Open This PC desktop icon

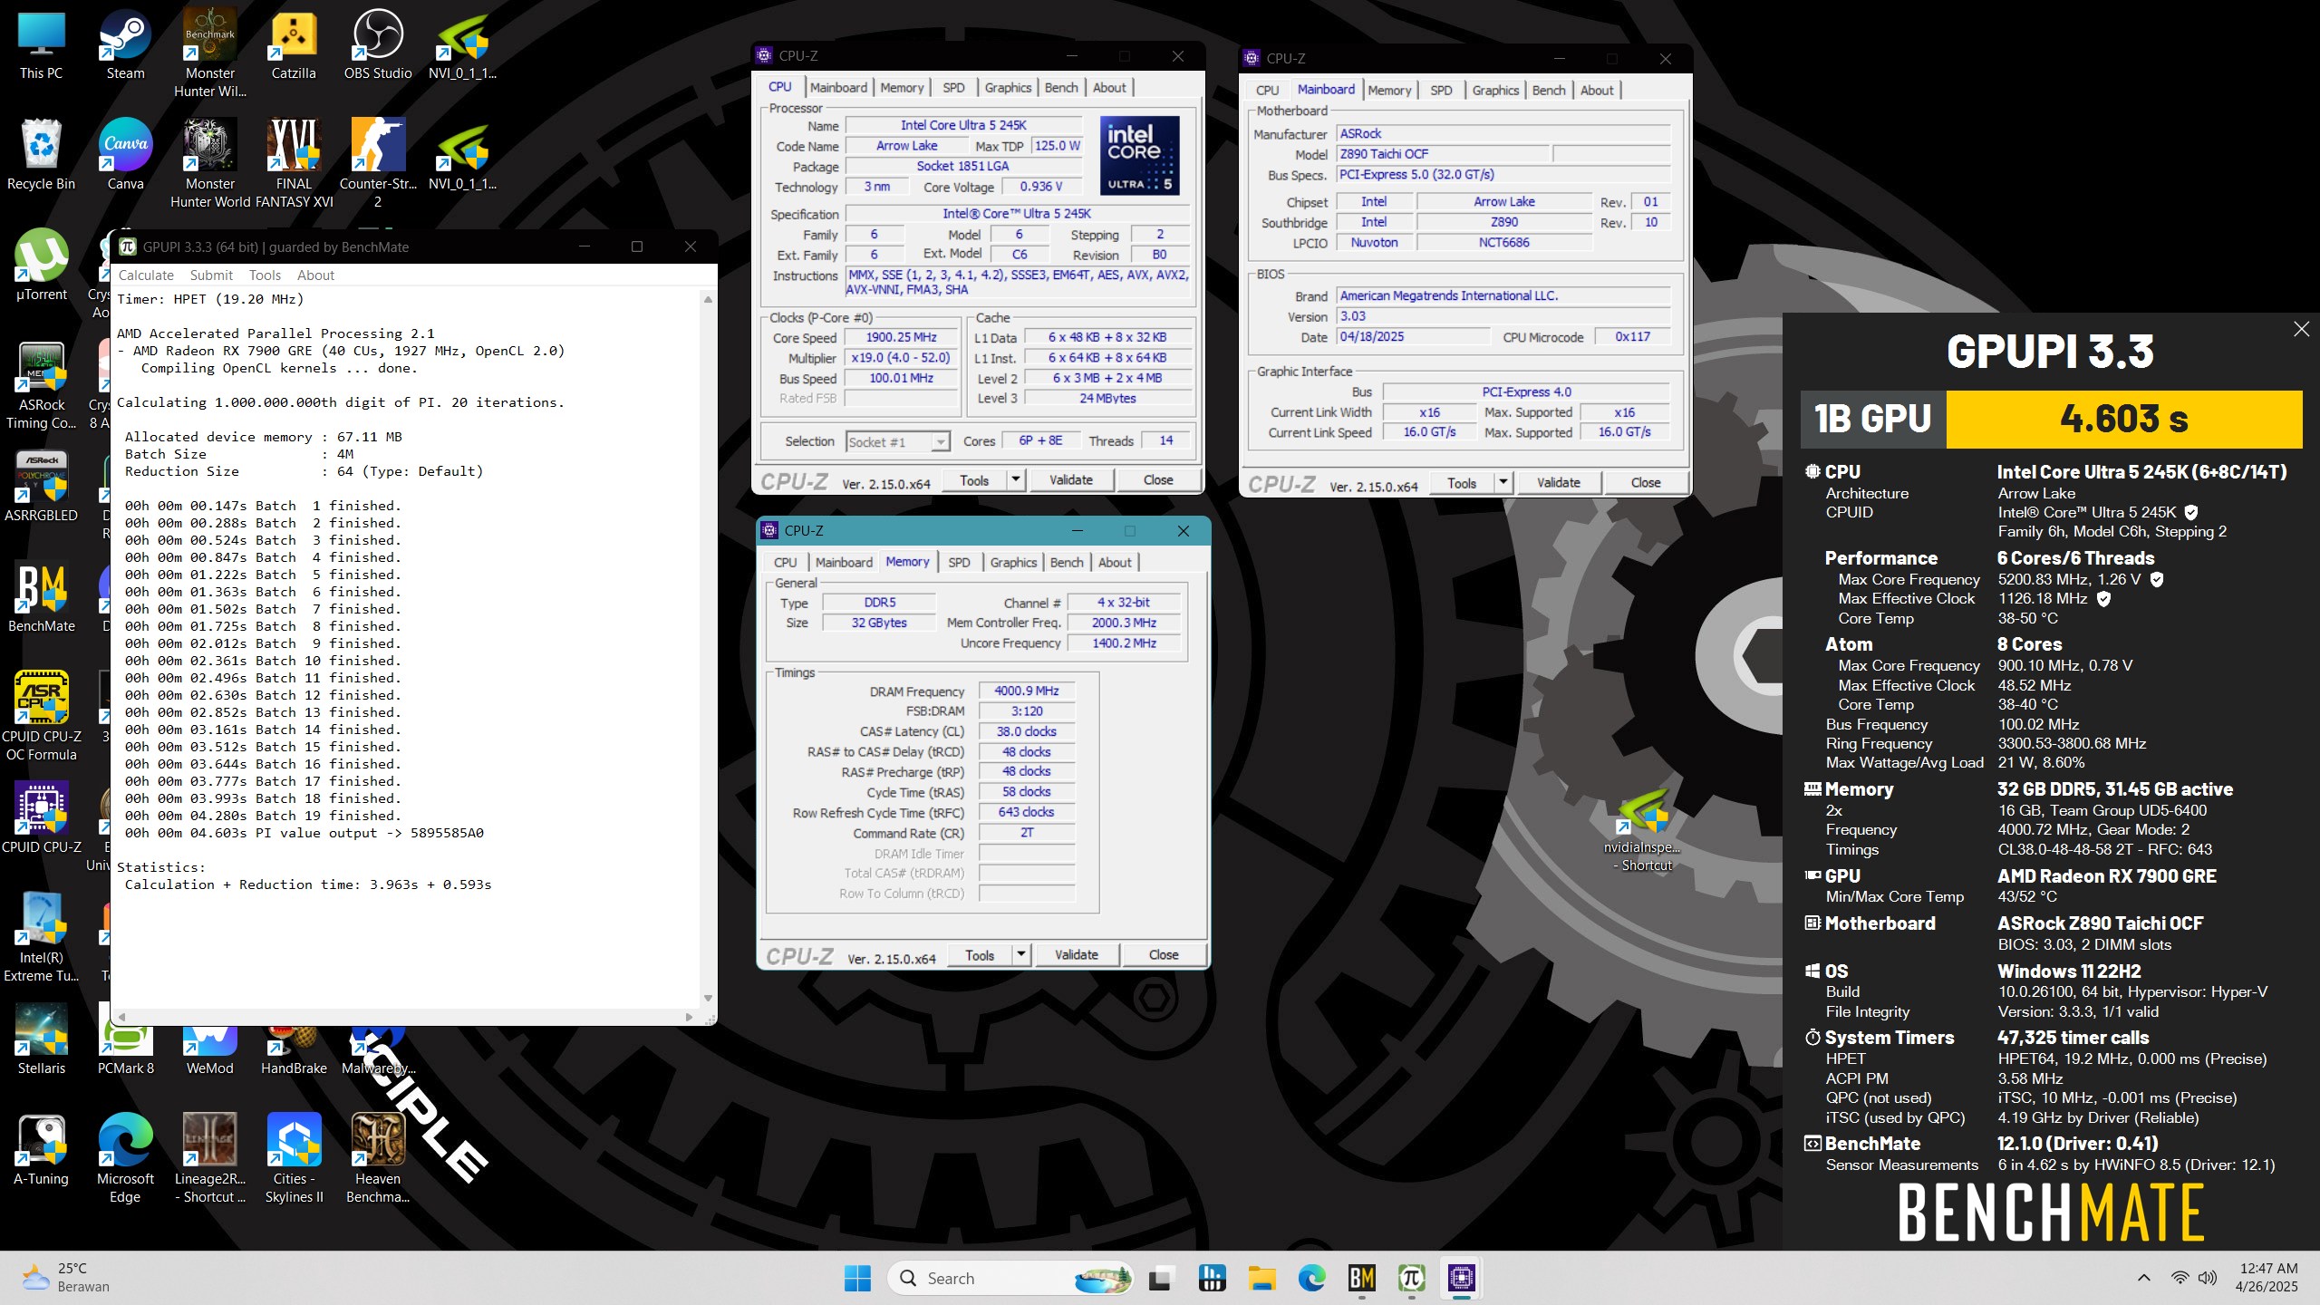[41, 45]
